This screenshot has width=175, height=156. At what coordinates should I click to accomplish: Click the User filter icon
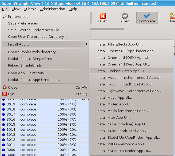click(171, 16)
